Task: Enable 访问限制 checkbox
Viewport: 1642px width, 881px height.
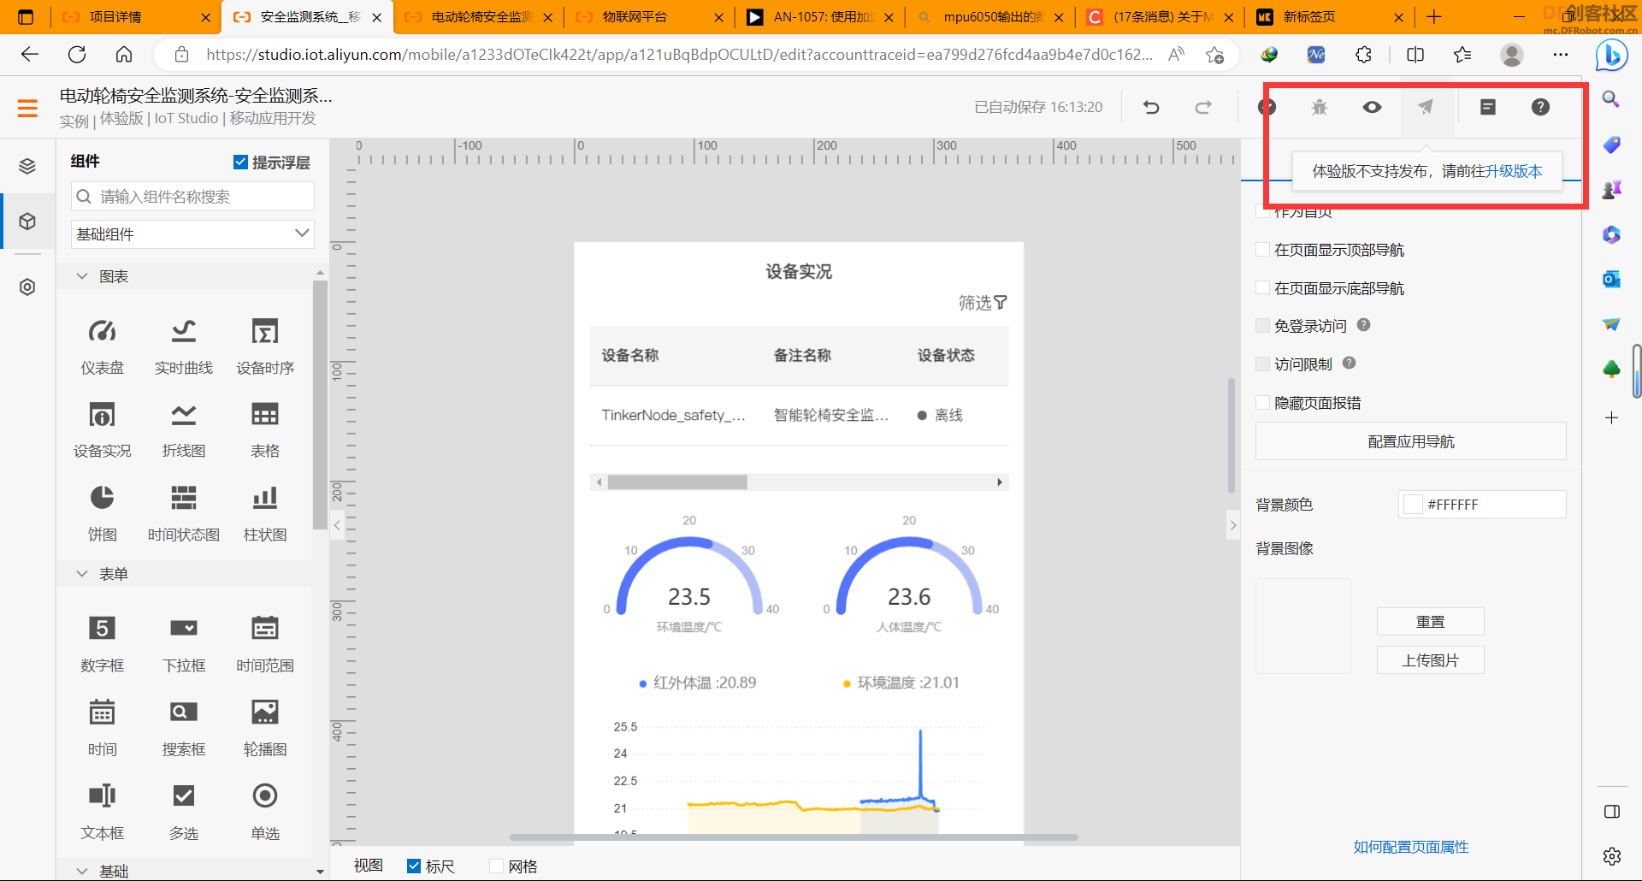Action: 1262,364
